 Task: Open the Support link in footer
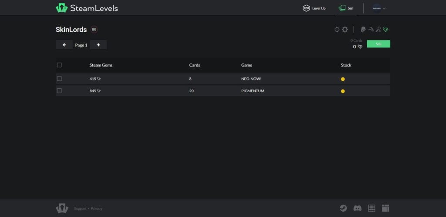click(80, 209)
